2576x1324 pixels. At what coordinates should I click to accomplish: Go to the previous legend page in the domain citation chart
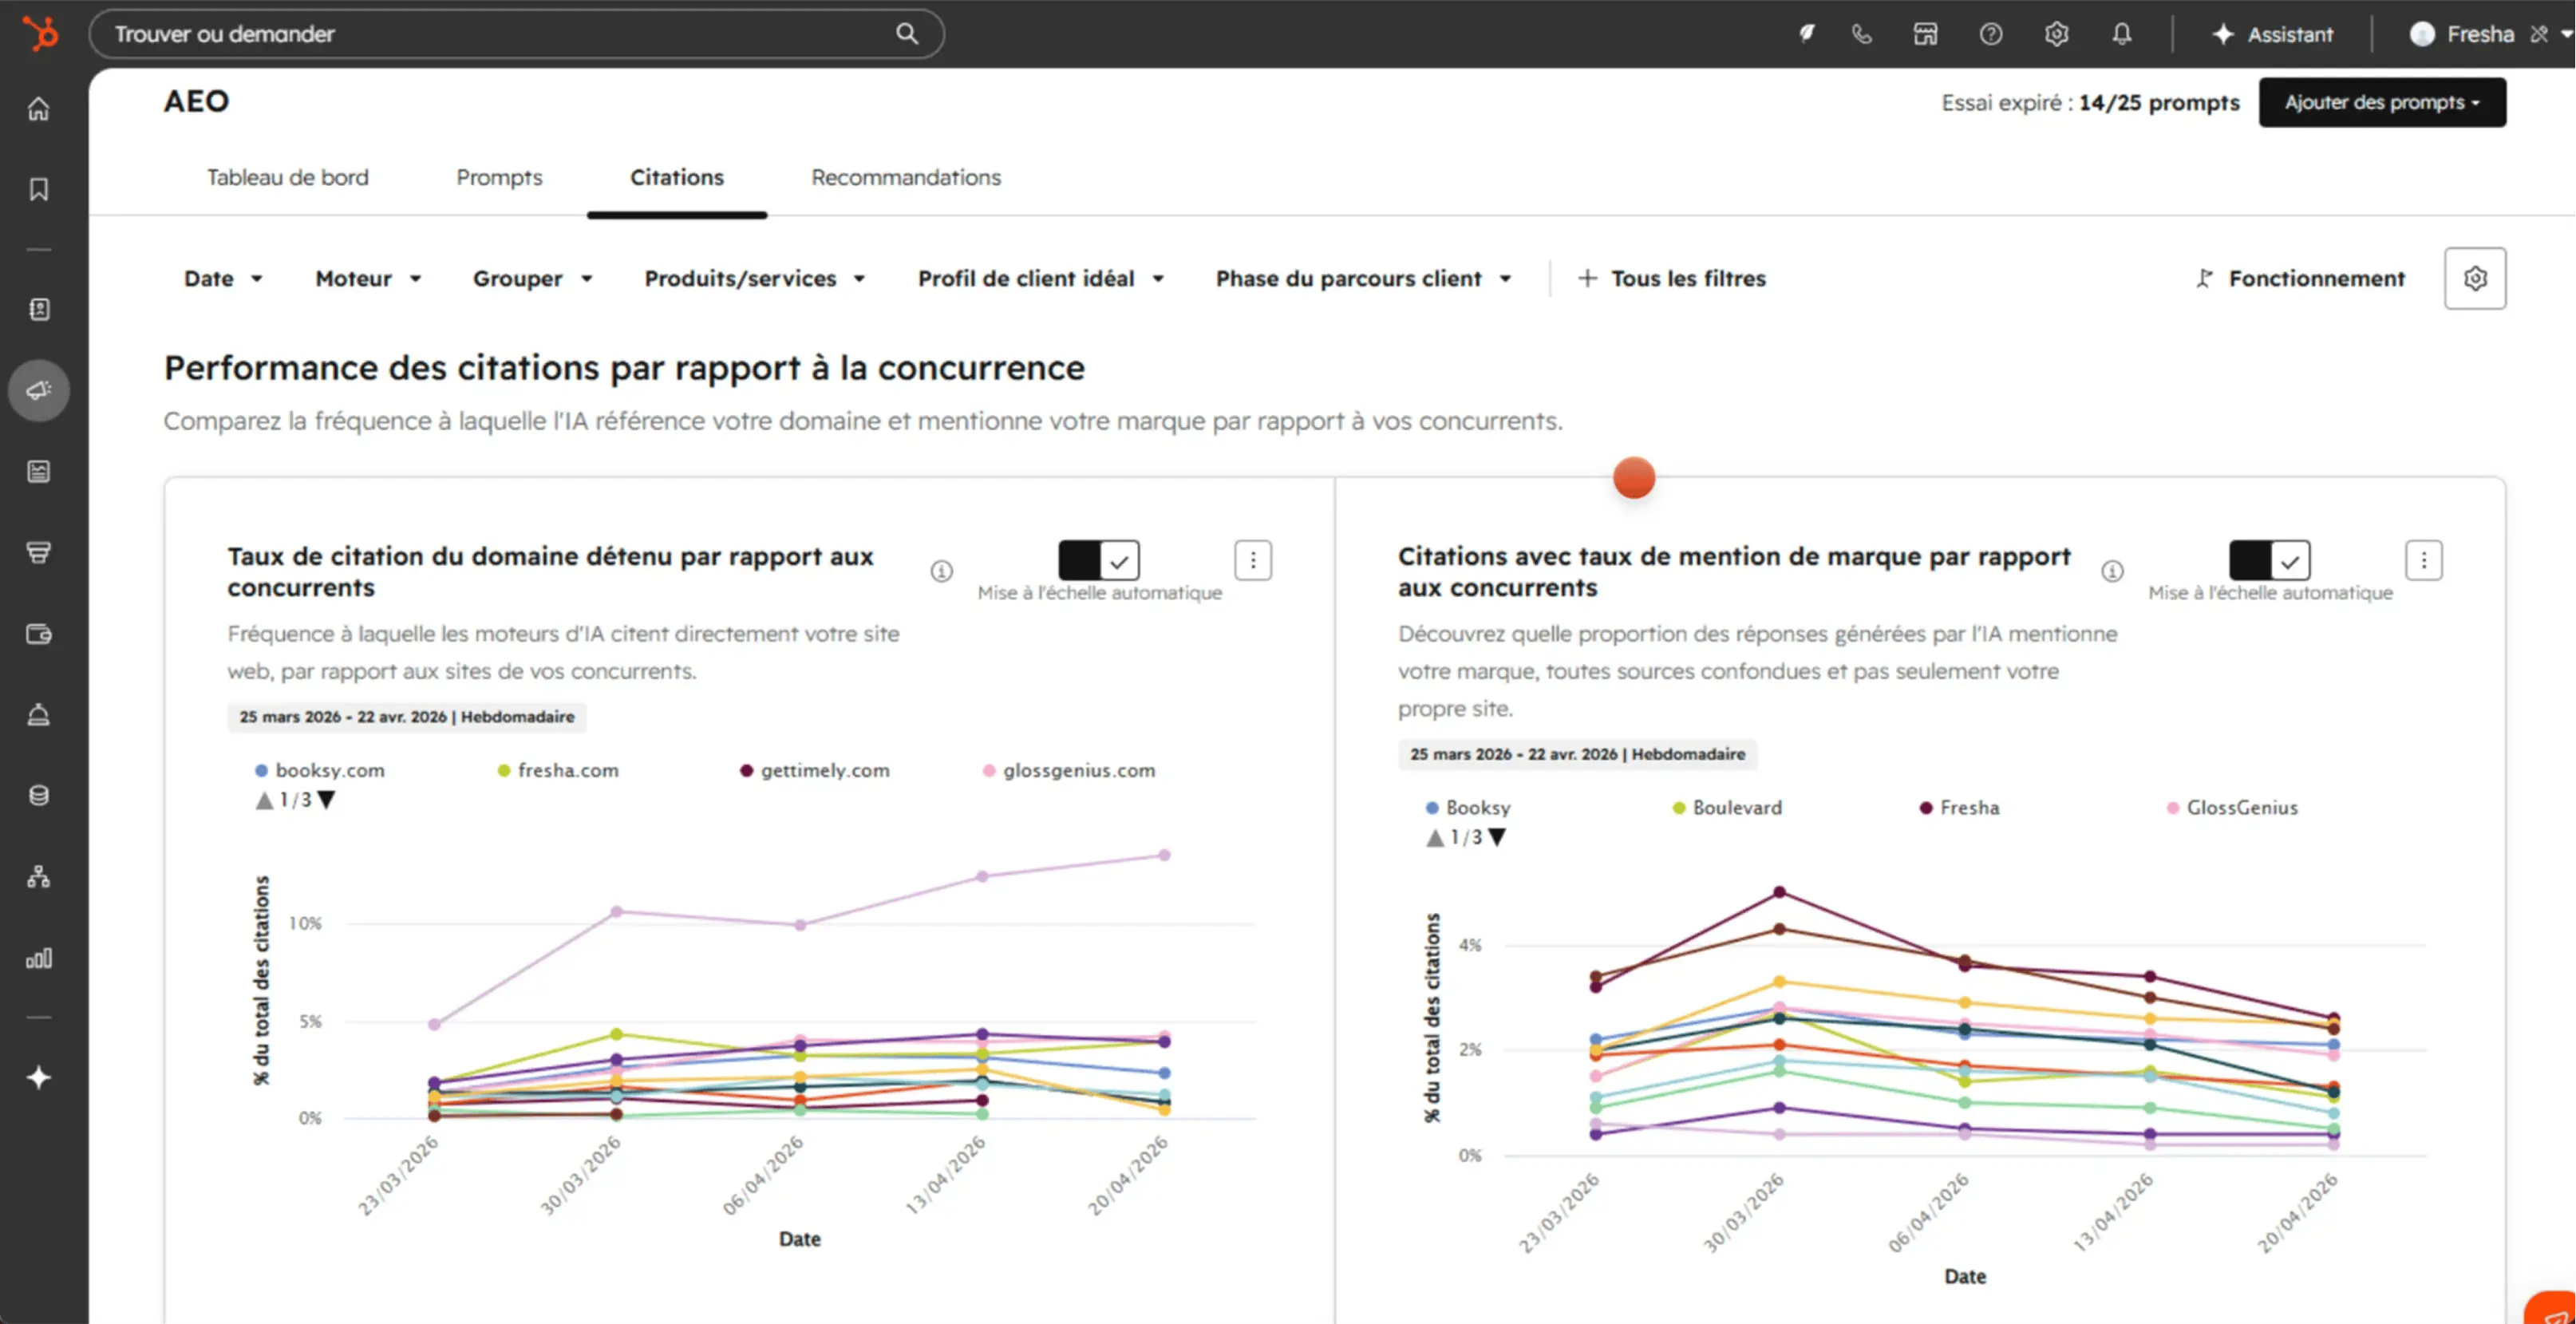coord(264,800)
